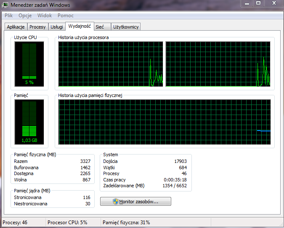Click the memory meter showing 1,03 GB
This screenshot has width=284, height=228.
(x=29, y=122)
